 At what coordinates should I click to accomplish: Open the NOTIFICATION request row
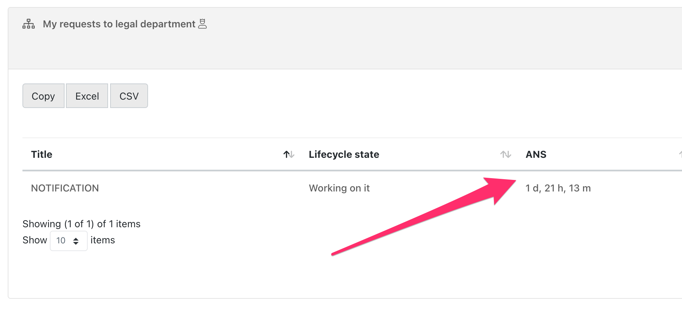point(65,188)
